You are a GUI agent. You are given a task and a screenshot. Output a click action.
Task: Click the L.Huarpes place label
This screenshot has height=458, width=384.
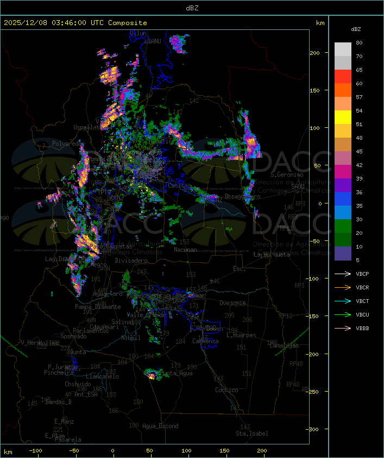coord(241,335)
